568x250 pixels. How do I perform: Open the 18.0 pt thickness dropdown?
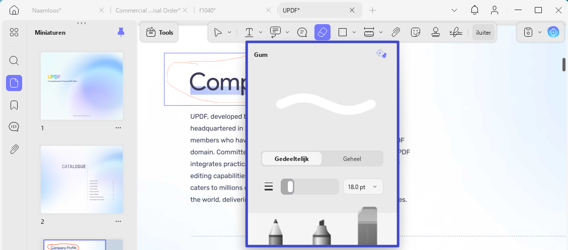click(363, 187)
